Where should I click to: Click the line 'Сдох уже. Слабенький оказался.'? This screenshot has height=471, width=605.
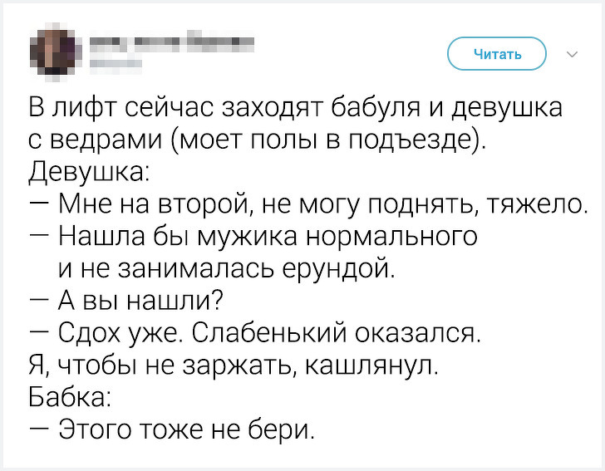(x=270, y=332)
